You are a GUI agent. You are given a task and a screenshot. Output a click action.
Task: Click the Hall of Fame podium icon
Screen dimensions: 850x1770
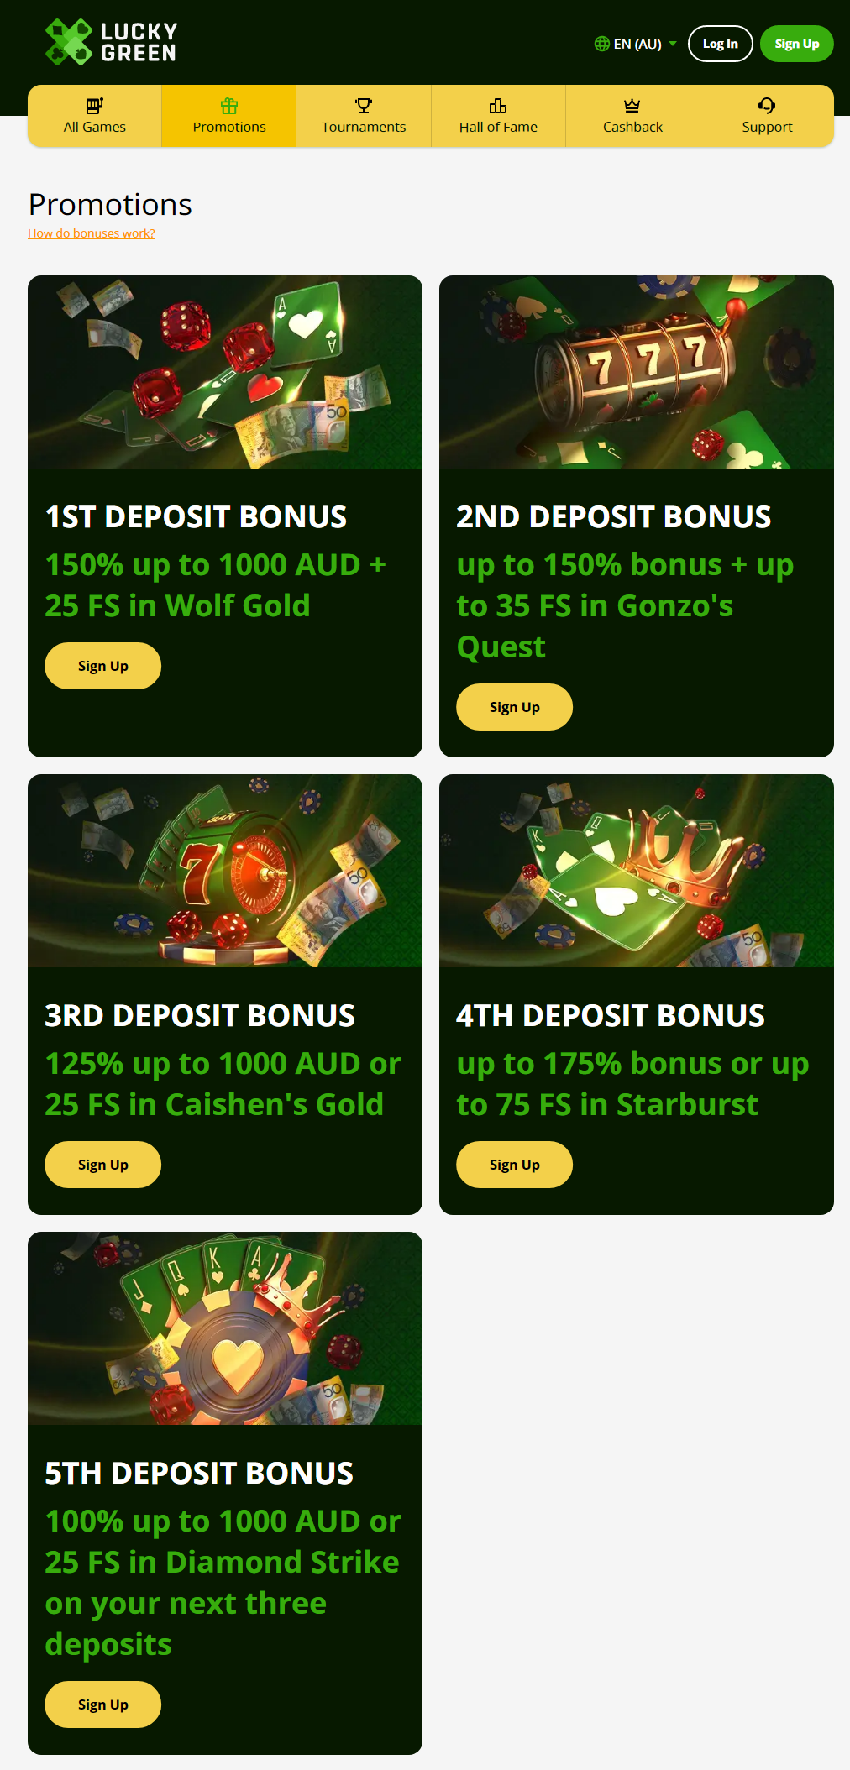498,106
